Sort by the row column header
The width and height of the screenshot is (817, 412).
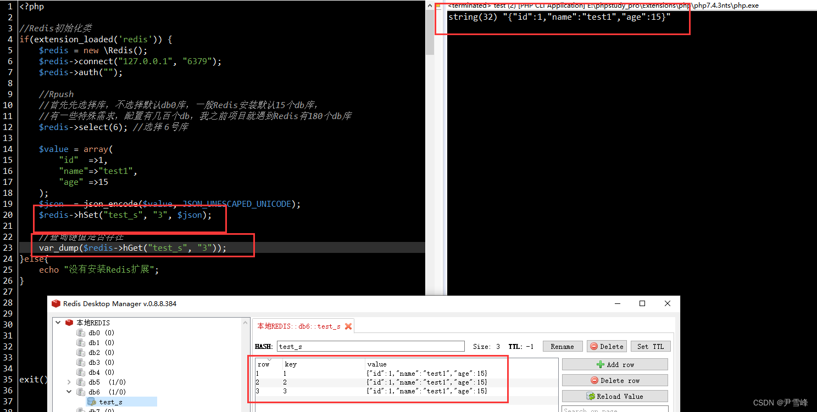tap(269, 364)
